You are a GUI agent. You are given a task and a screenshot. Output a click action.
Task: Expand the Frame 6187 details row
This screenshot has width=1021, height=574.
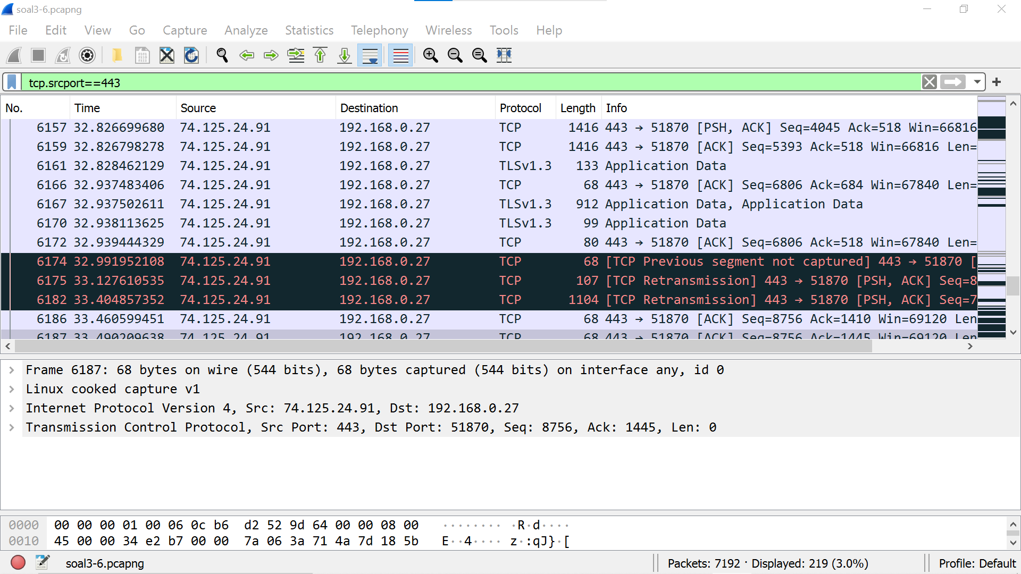12,370
